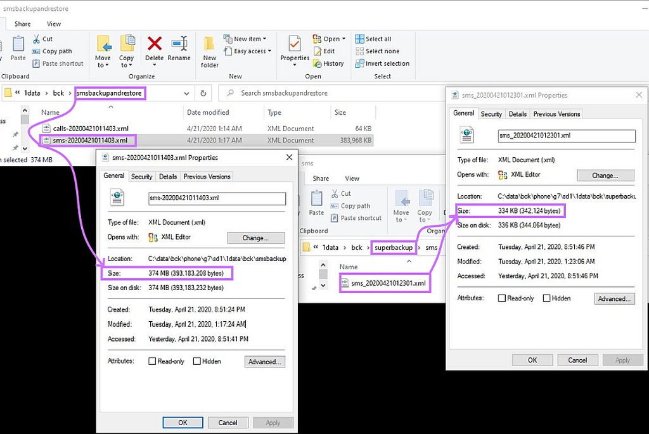Click Copy path in the top ribbon
The height and width of the screenshot is (434, 649).
(x=52, y=51)
